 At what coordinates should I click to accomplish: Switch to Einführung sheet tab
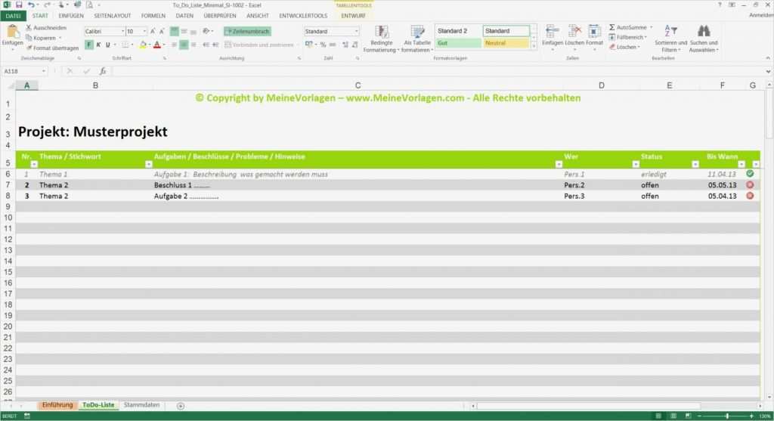point(57,404)
